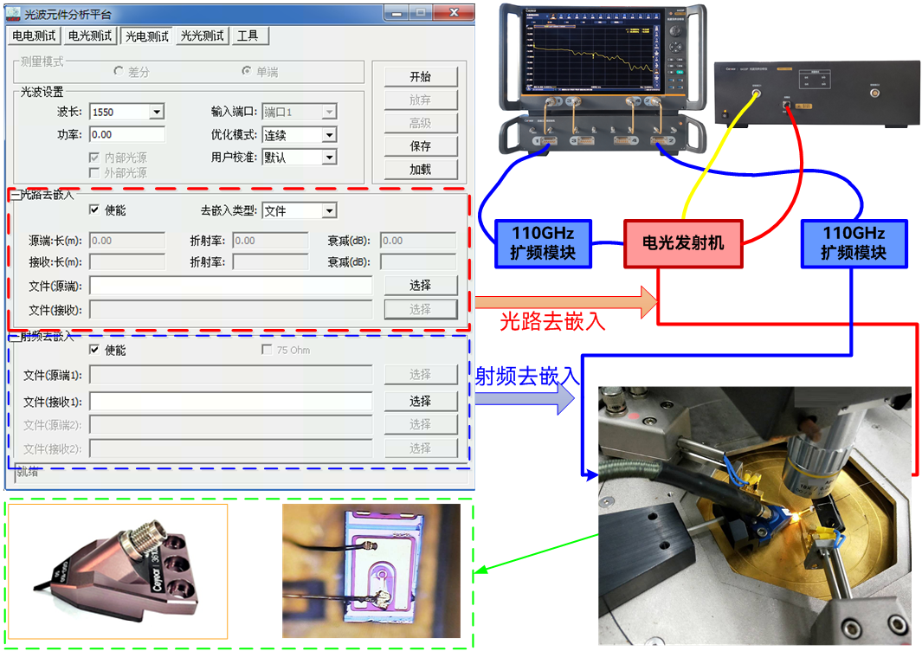922x651 pixels.
Task: Click 选择 beside the 文件(接收1) field
Action: [x=420, y=401]
